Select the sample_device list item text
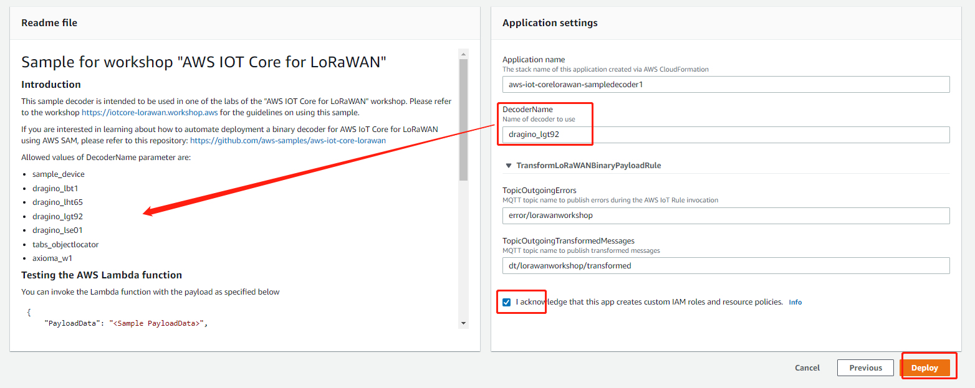975x388 pixels. click(x=59, y=174)
